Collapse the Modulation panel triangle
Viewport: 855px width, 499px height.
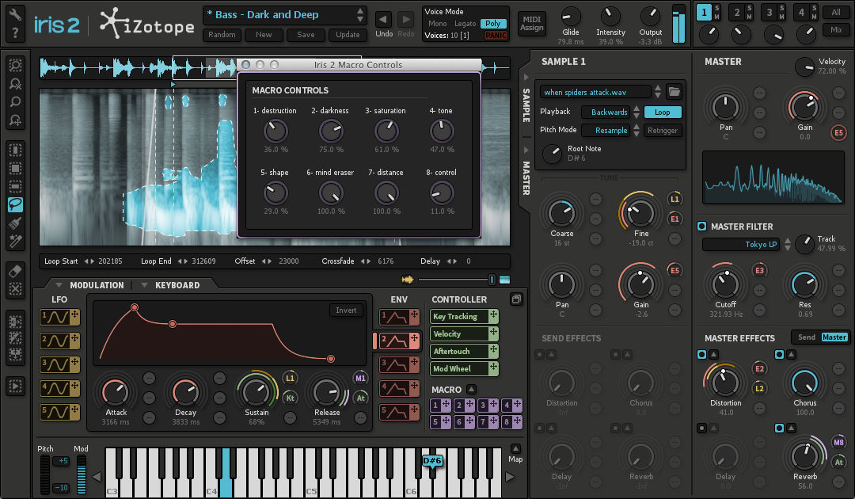pos(58,285)
